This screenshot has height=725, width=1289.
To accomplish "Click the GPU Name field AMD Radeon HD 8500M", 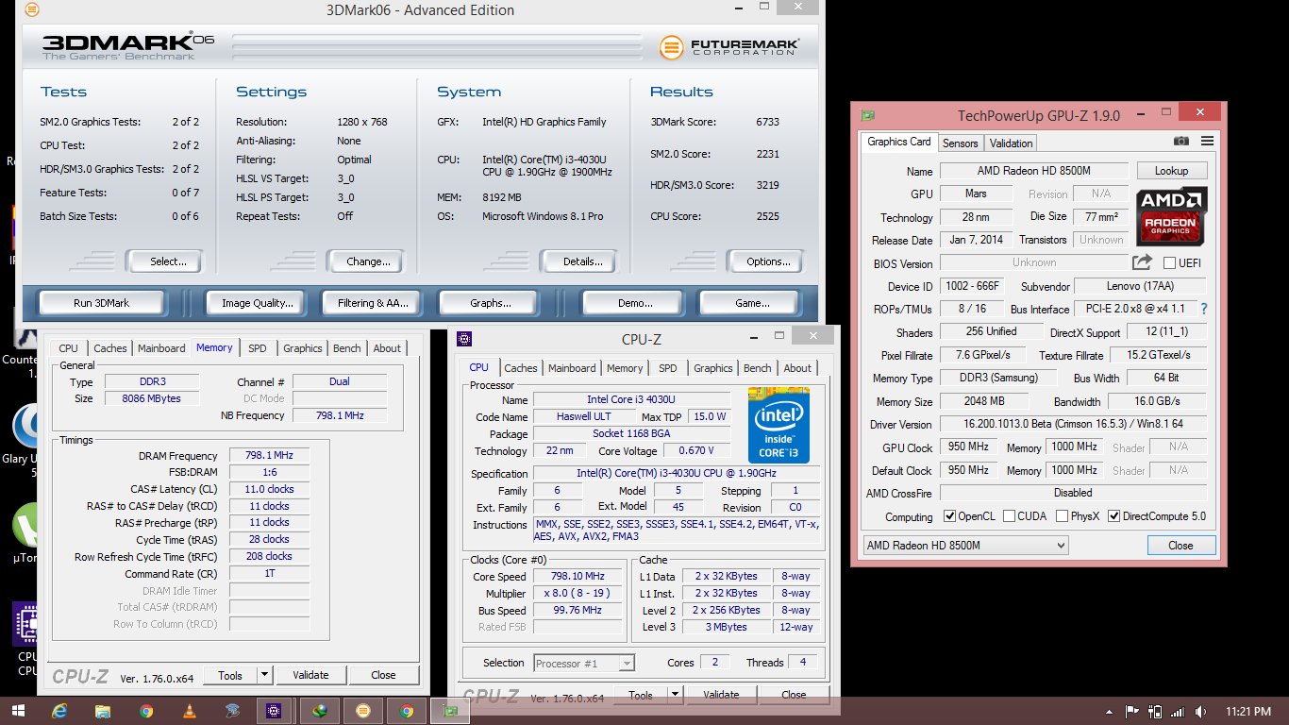I will coord(1033,171).
